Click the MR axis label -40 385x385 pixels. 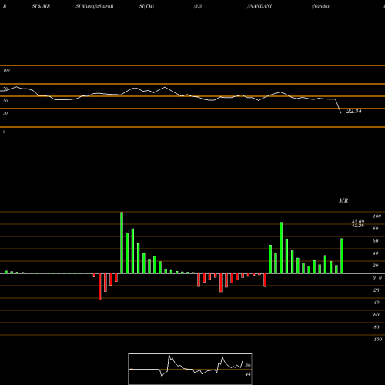point(376,303)
